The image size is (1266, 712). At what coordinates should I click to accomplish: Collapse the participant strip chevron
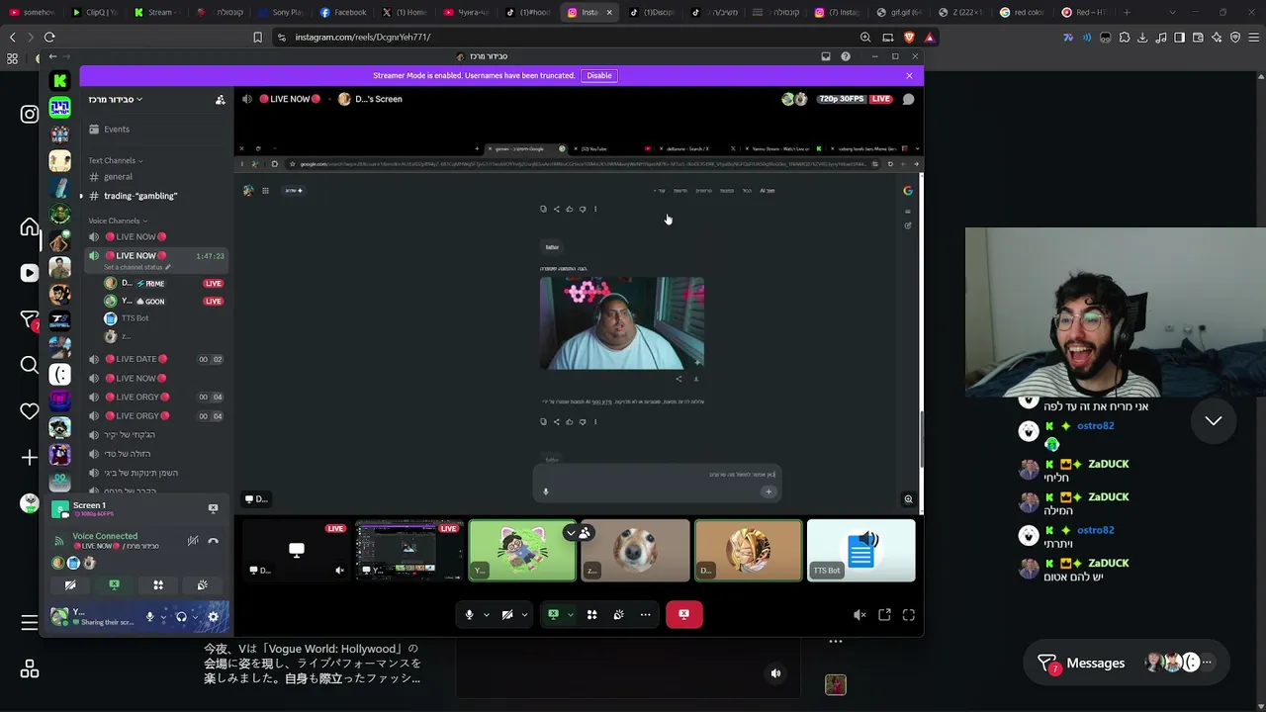tap(570, 533)
